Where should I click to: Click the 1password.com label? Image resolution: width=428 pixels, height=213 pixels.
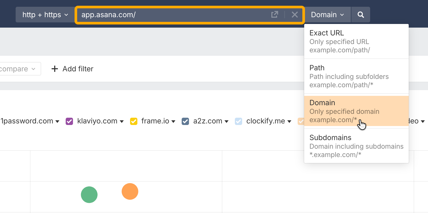coord(27,121)
